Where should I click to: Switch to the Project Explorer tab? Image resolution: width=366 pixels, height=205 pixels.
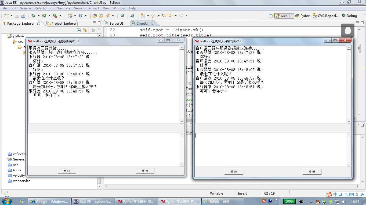coord(62,23)
